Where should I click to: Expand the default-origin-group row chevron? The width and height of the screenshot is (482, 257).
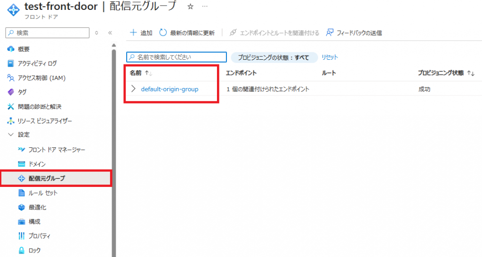[133, 89]
